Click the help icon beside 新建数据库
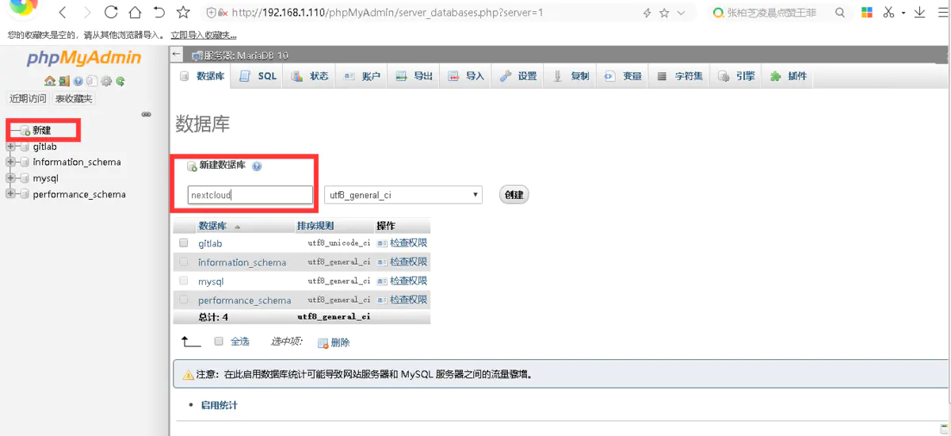 pos(257,166)
